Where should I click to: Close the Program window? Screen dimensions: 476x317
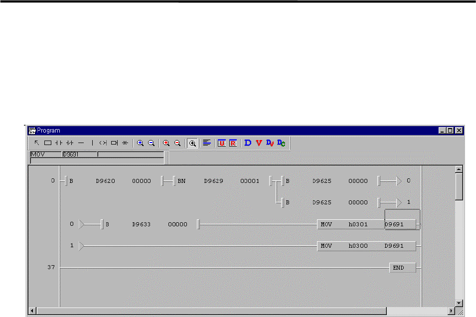click(459, 131)
